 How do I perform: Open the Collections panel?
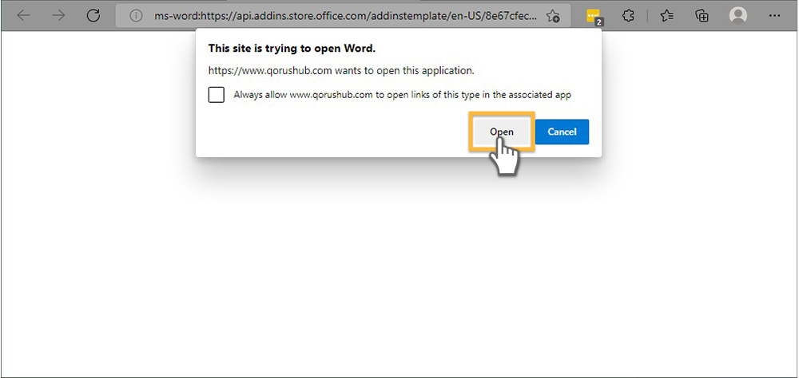point(702,16)
